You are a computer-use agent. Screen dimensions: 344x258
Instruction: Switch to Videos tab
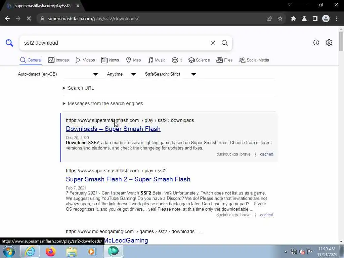pos(85,60)
